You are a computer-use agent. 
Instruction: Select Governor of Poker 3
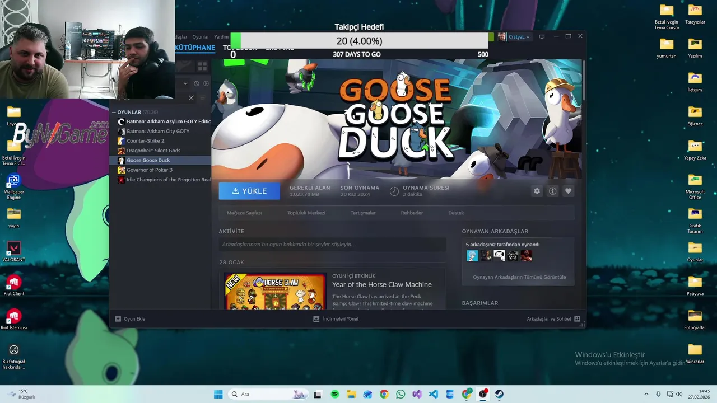pyautogui.click(x=160, y=170)
